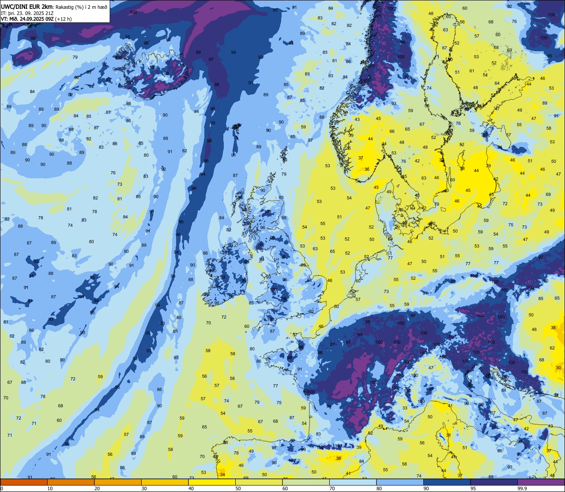Image resolution: width=565 pixels, height=492 pixels.
Task: Click the 'IT: þri. 23. 09. 2025 21Z' line
Action: [x=27, y=13]
